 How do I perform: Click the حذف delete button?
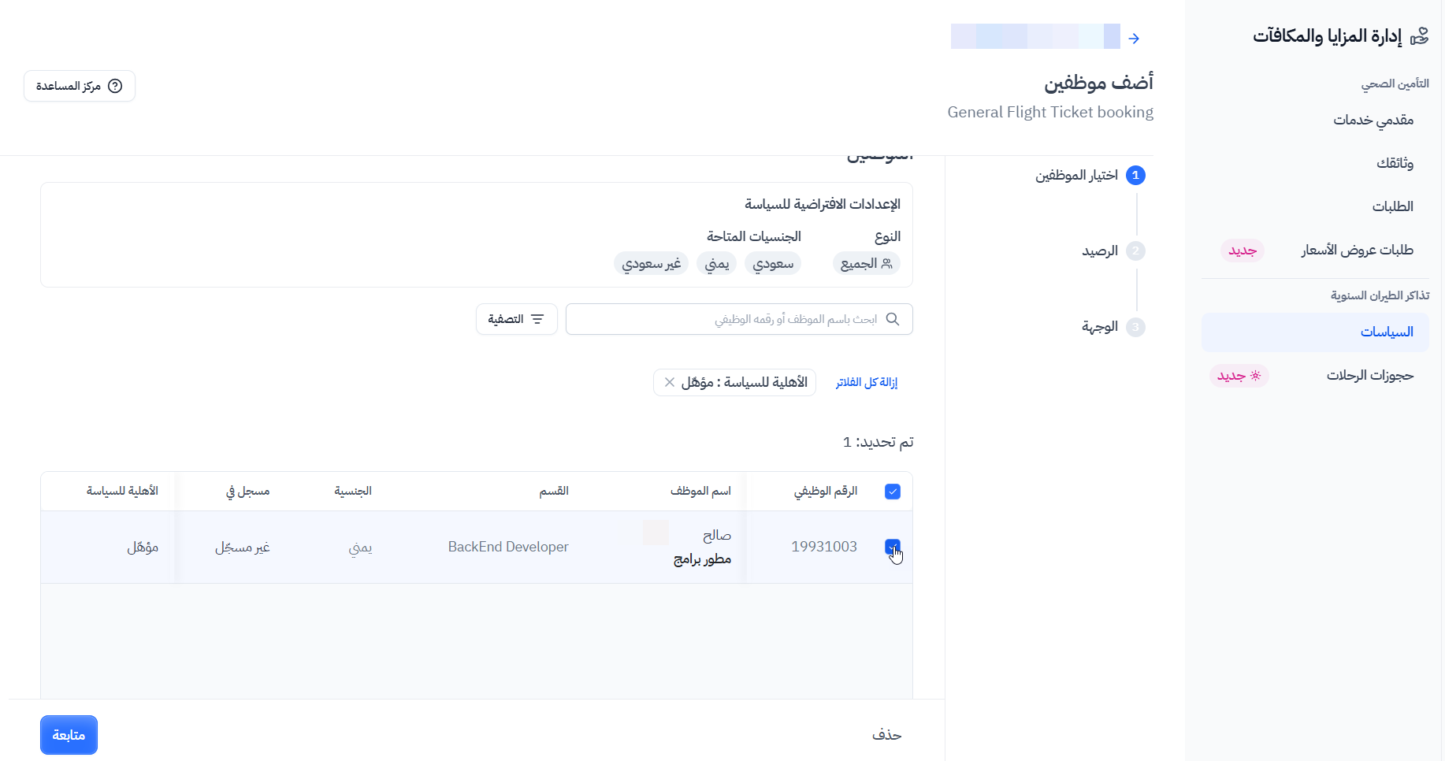point(886,734)
